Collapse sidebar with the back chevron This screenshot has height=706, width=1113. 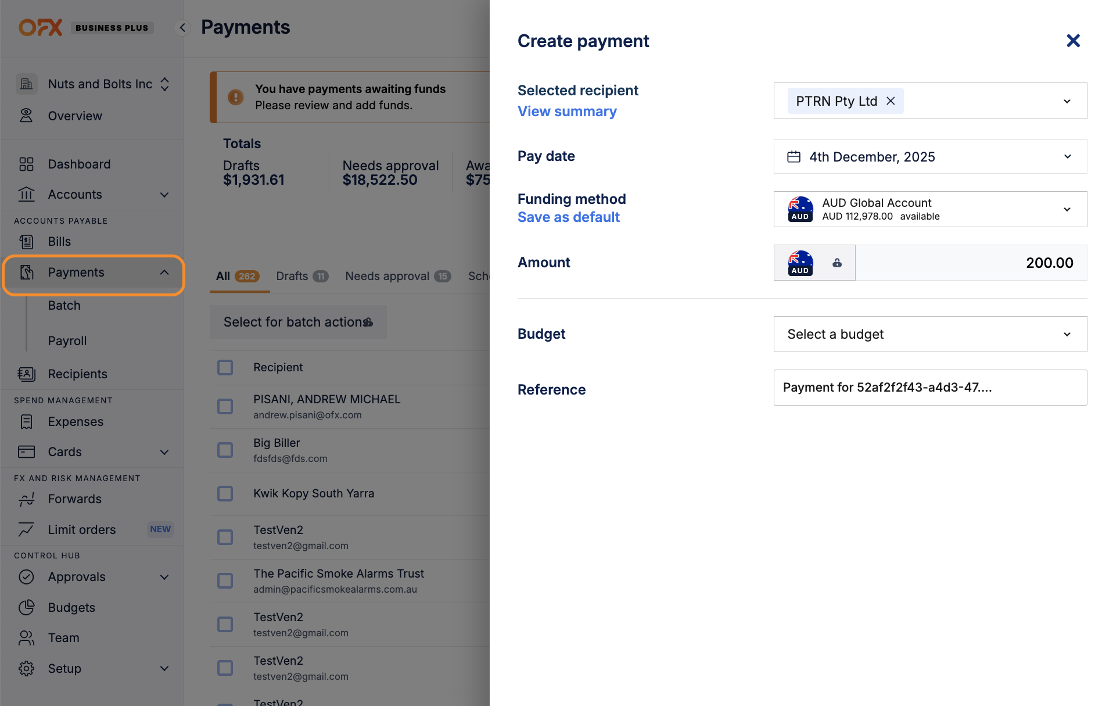pos(182,28)
